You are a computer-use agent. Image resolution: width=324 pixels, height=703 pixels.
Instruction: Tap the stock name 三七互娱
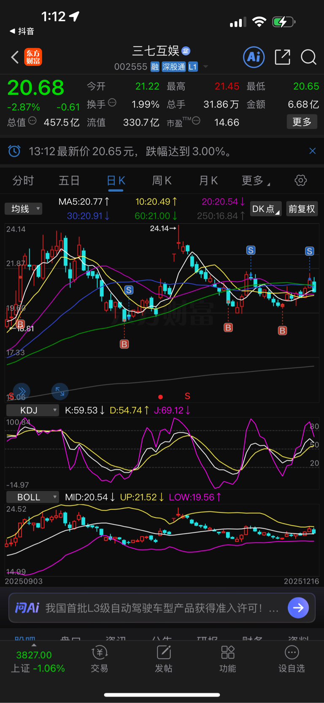click(156, 51)
